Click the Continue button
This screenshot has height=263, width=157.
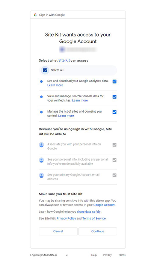click(x=98, y=231)
